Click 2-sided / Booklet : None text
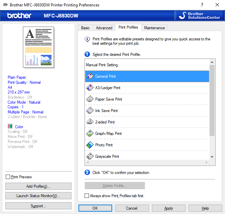Screen dimensions: 225x214 click(x=27, y=117)
